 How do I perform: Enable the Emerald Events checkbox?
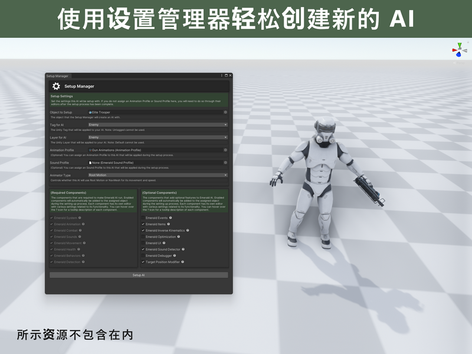pos(143,218)
